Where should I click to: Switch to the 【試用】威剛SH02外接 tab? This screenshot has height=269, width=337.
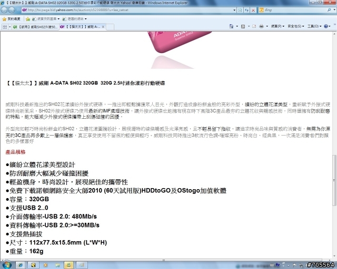pos(35,27)
